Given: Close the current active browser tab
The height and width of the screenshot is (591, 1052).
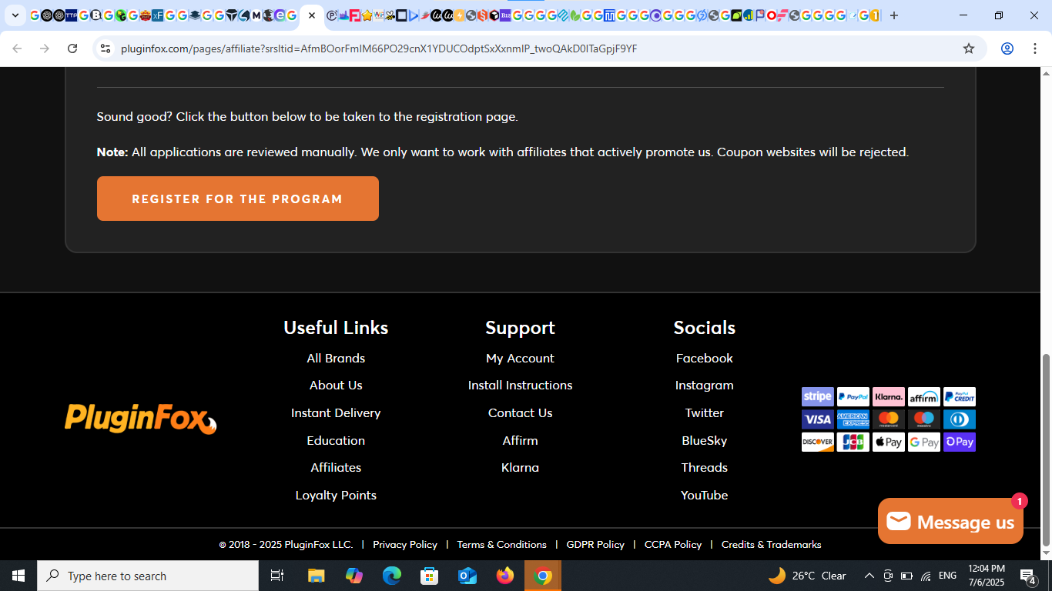Looking at the screenshot, I should point(311,15).
